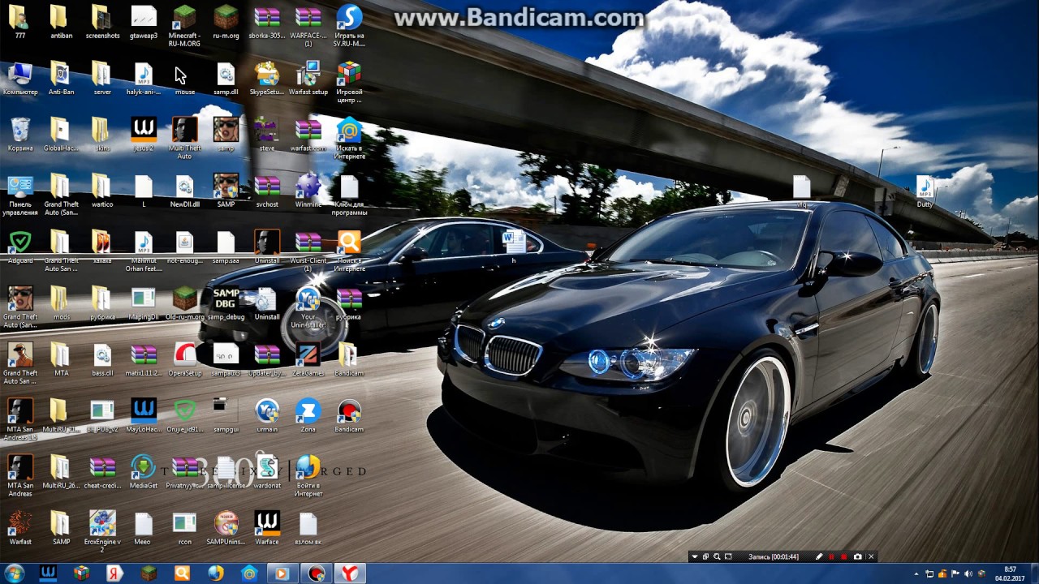Image resolution: width=1039 pixels, height=584 pixels.
Task: Open the ZetaGames desktop shortcut
Action: (x=308, y=360)
